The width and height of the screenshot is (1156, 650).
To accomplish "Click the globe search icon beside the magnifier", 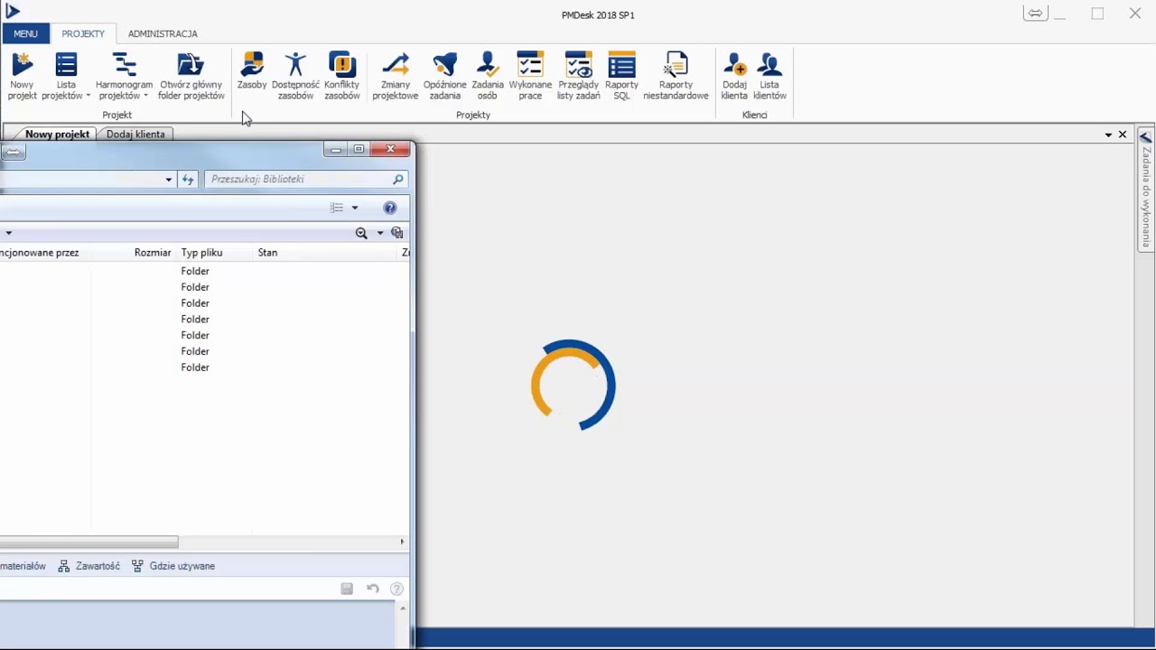I will (x=396, y=233).
